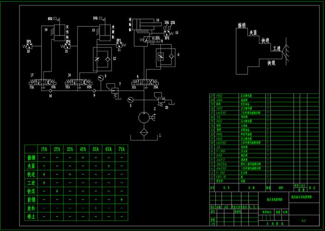Select the hydraulic pump symbol labeled 2
This screenshot has width=325, height=231.
click(143, 117)
